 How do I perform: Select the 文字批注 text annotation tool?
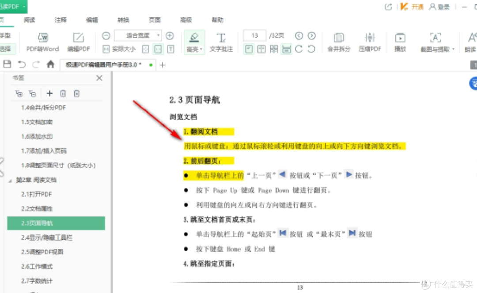pos(221,42)
